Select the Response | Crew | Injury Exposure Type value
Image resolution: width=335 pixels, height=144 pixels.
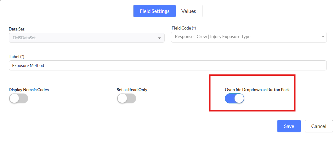213,36
